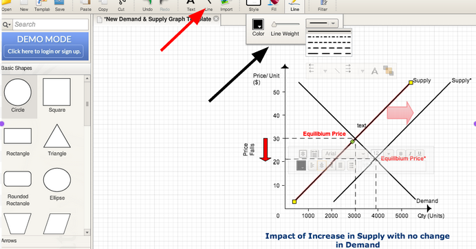Screen dimensions: 476x249
Task: Select the Rectangle shape
Action: 18,141
